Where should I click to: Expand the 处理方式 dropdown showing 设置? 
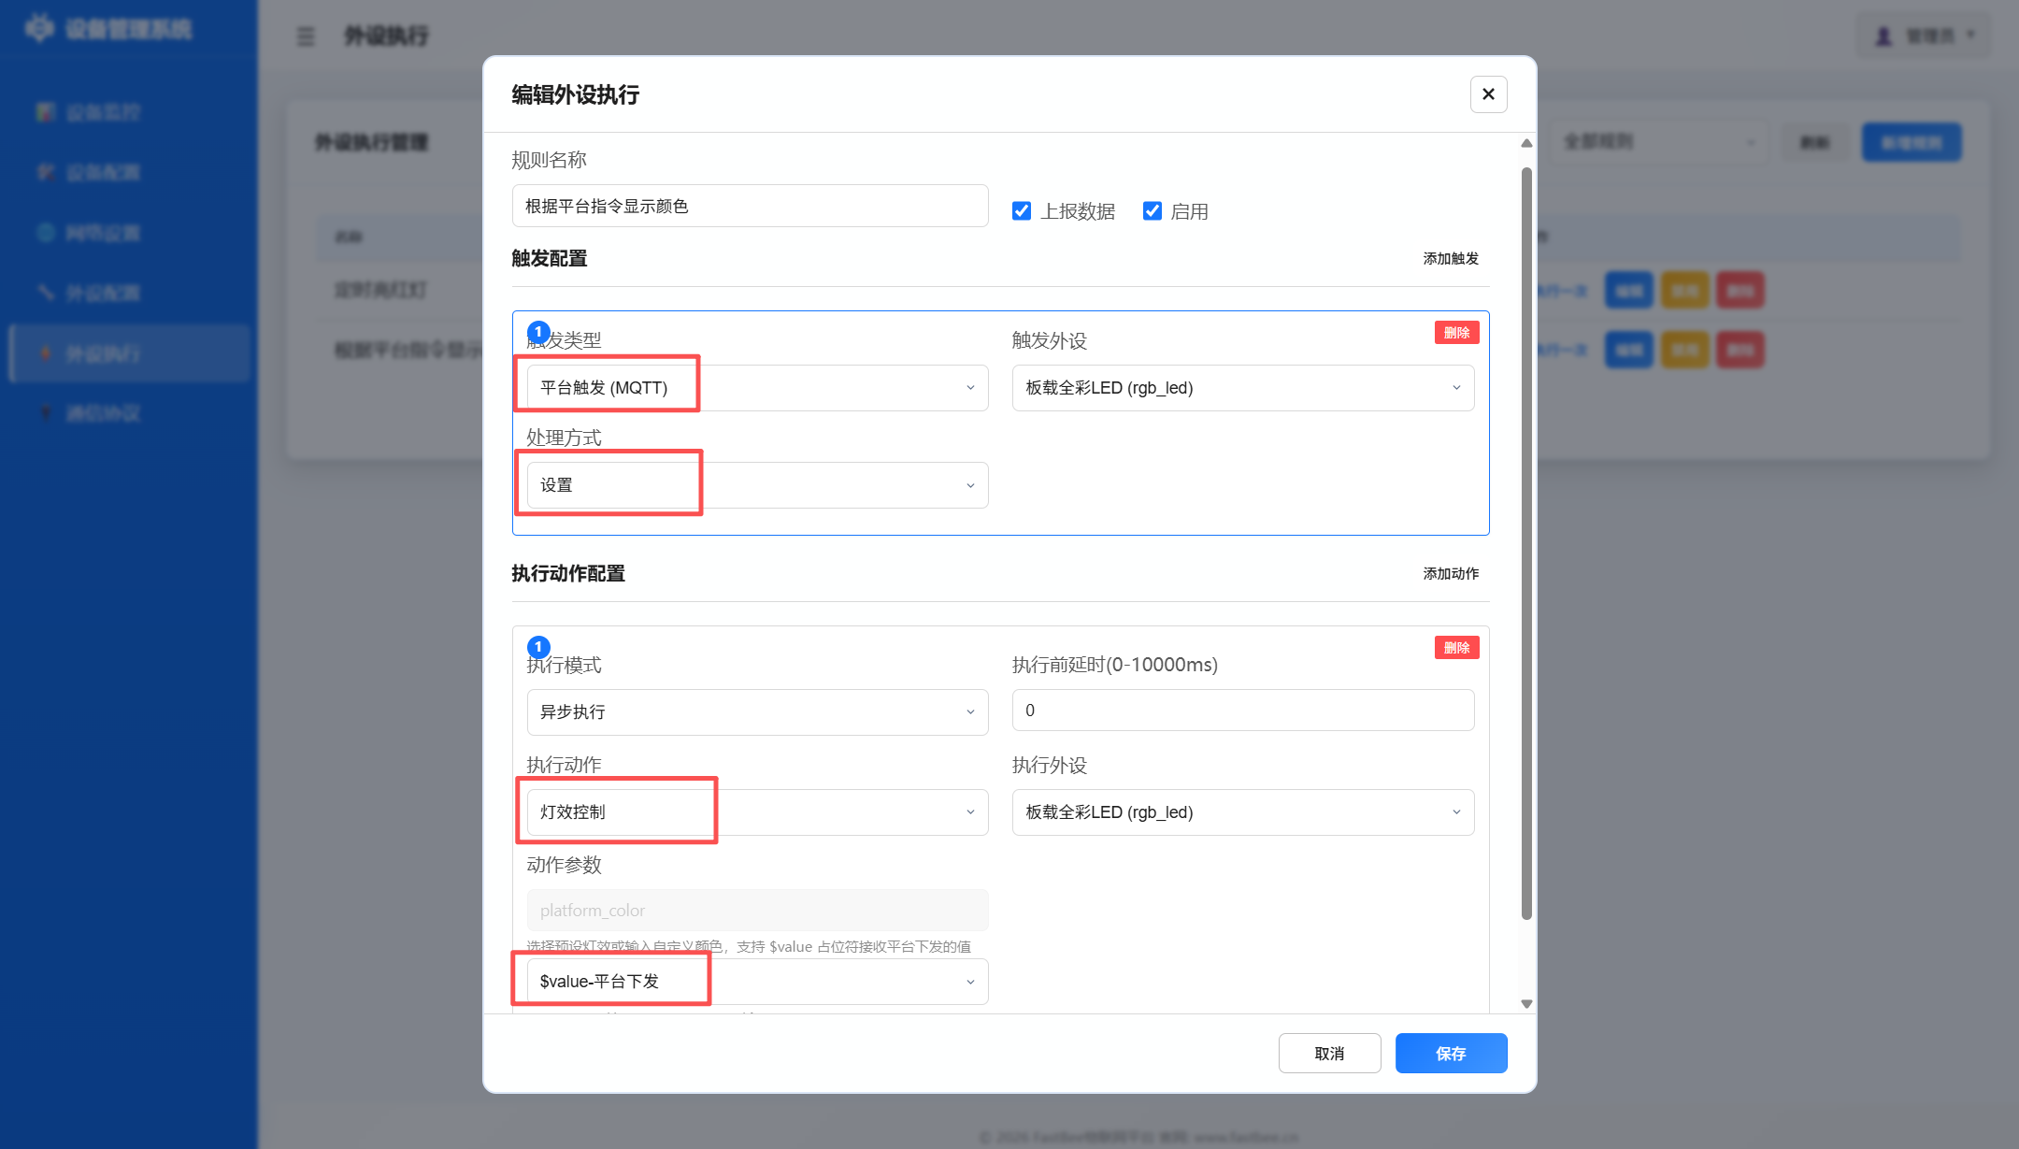[x=757, y=485]
